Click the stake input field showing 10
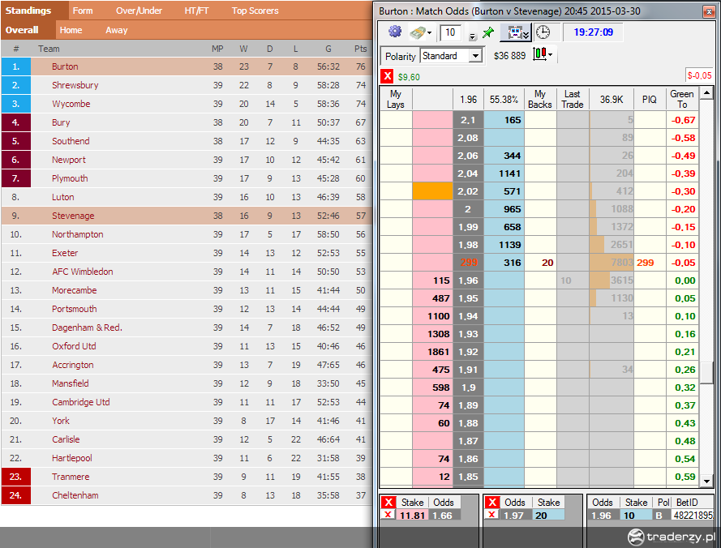 [451, 32]
